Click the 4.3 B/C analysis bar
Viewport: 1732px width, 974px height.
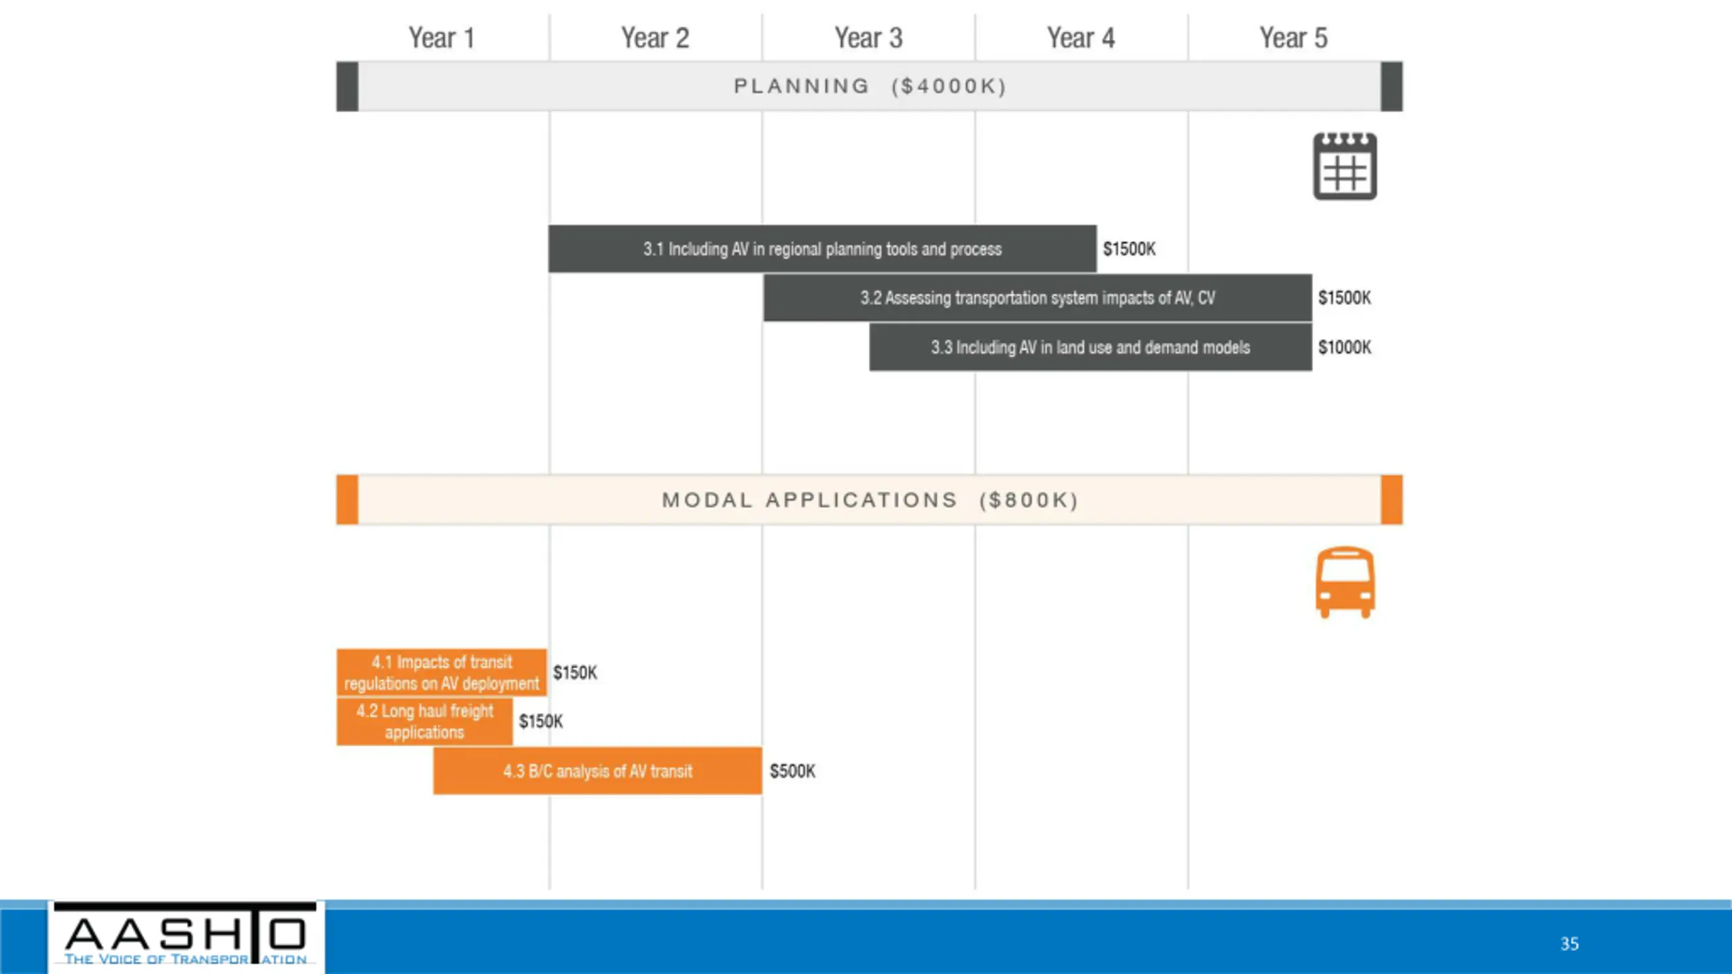click(597, 771)
